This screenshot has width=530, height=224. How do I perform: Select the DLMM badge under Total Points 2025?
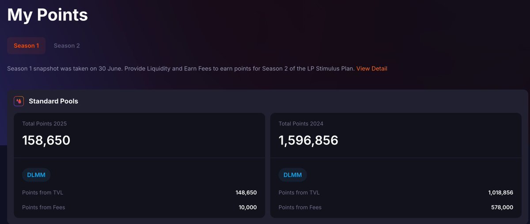[x=36, y=175]
